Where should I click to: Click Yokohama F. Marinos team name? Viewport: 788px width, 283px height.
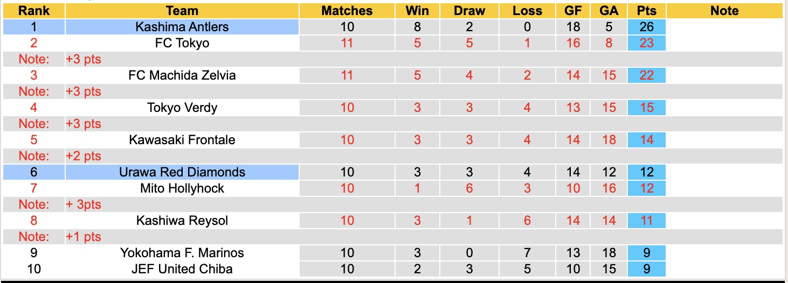[x=182, y=253]
